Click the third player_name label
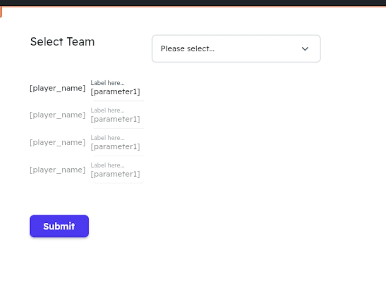The width and height of the screenshot is (386, 302). click(57, 142)
